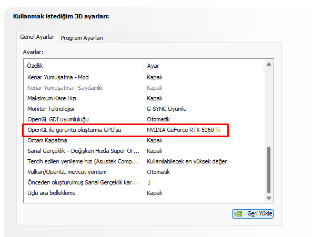Open the Program Ayarları tab
This screenshot has height=237, width=312.
click(x=82, y=38)
